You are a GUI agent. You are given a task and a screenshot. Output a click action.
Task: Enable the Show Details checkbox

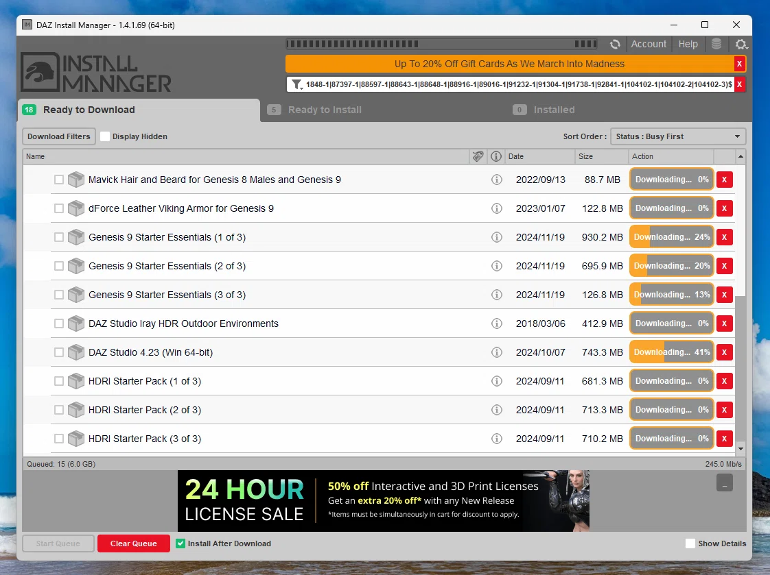tap(690, 543)
